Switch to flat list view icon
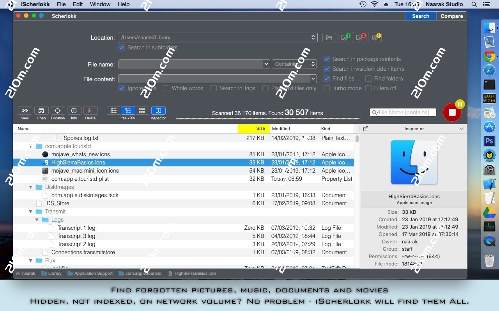The height and width of the screenshot is (311, 499). click(x=114, y=111)
